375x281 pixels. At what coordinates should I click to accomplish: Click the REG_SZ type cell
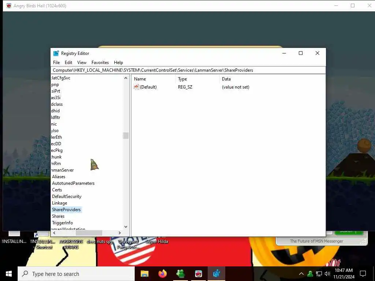click(x=185, y=87)
